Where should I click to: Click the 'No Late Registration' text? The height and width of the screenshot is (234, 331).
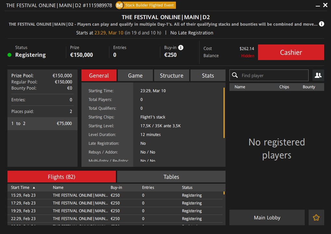[x=192, y=33]
